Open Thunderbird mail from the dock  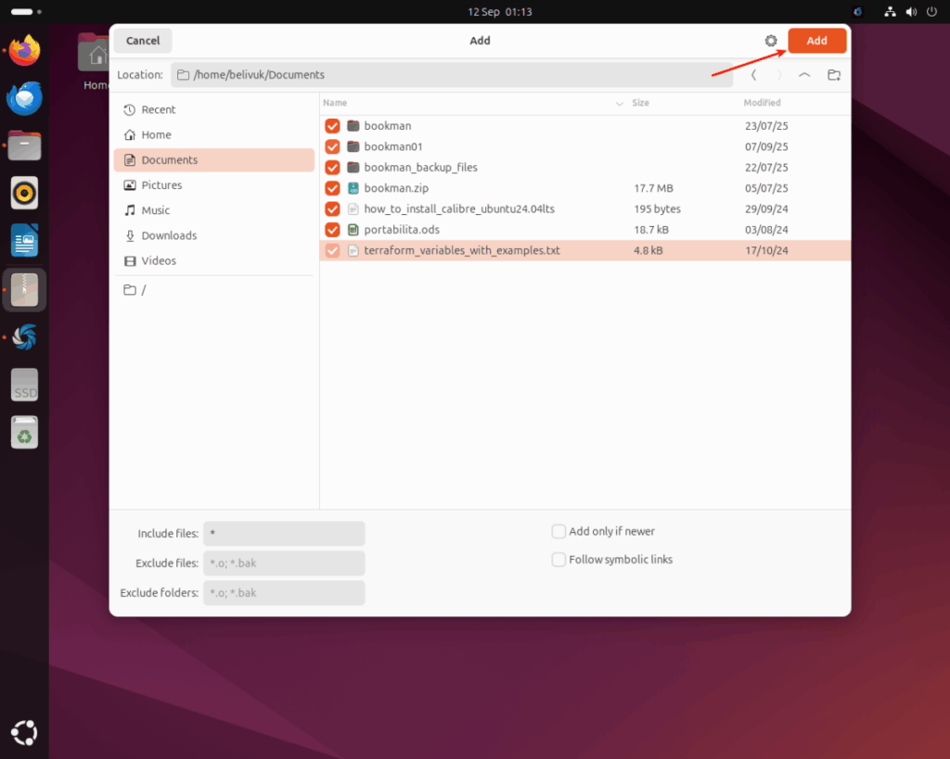tap(24, 98)
